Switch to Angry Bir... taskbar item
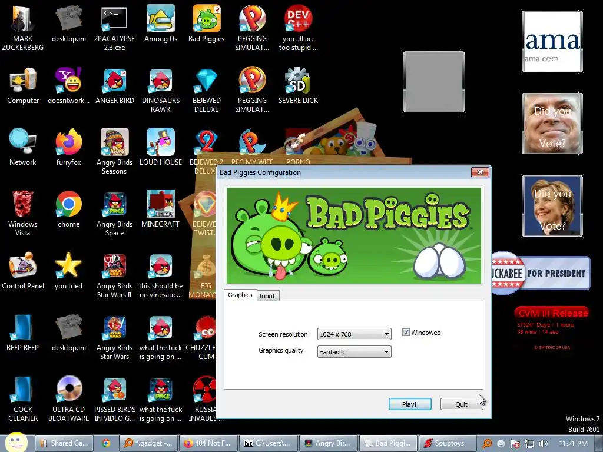 coord(328,443)
